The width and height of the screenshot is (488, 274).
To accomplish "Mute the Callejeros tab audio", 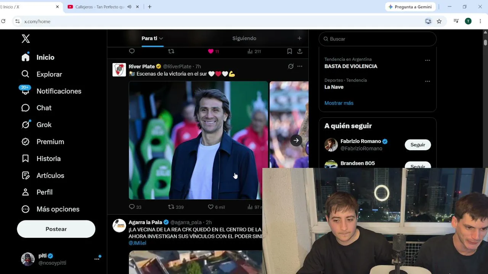I will (129, 7).
